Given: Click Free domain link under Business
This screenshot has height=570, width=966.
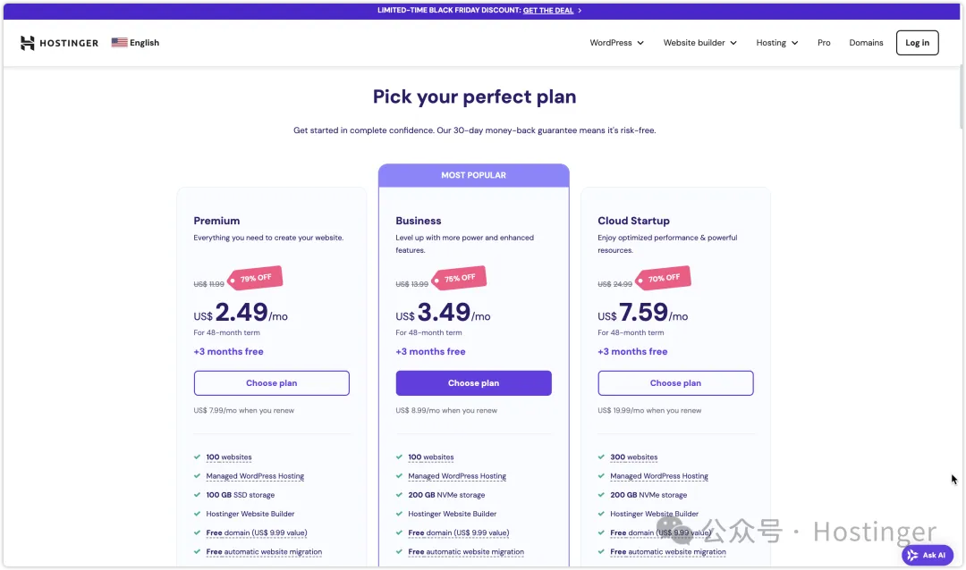Looking at the screenshot, I should coord(458,533).
